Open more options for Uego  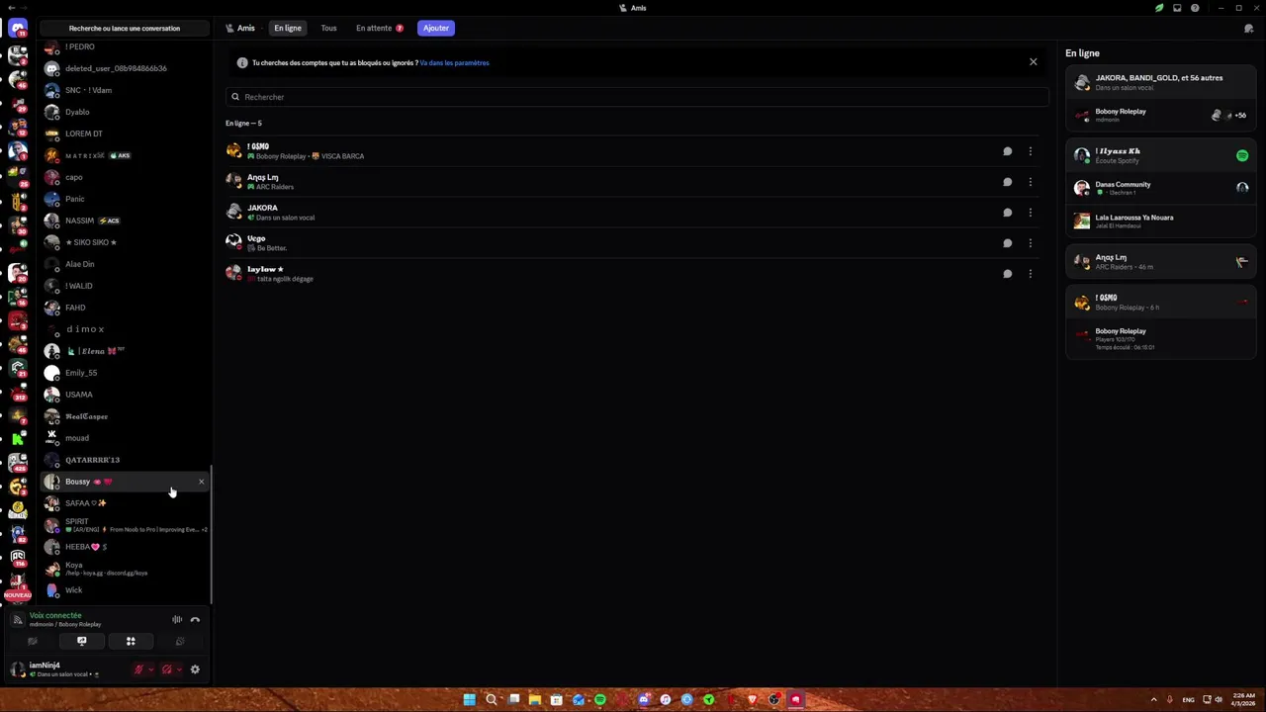[1030, 243]
